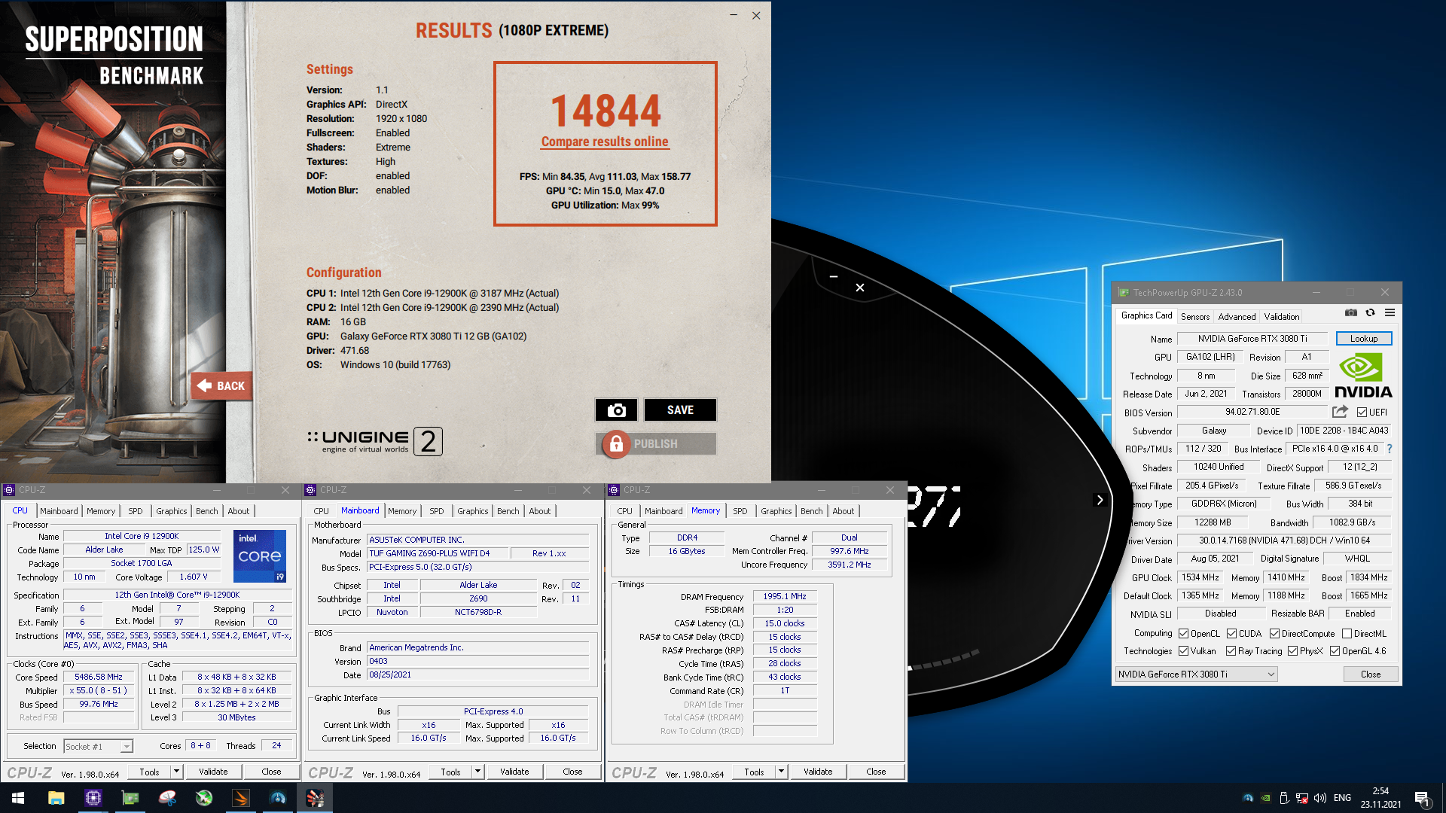Toggle Ray Tracing checkbox in GPU-Z
Image resolution: width=1446 pixels, height=813 pixels.
(x=1231, y=651)
